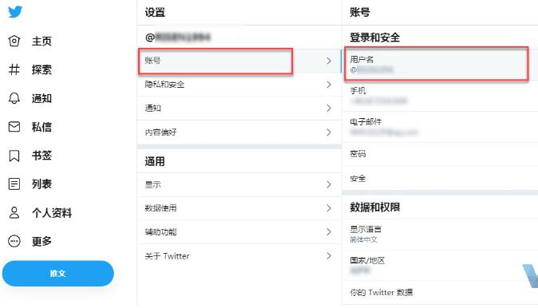Open the 通知 bell icon in sidebar
Image resolution: width=538 pixels, height=308 pixels.
(14, 98)
